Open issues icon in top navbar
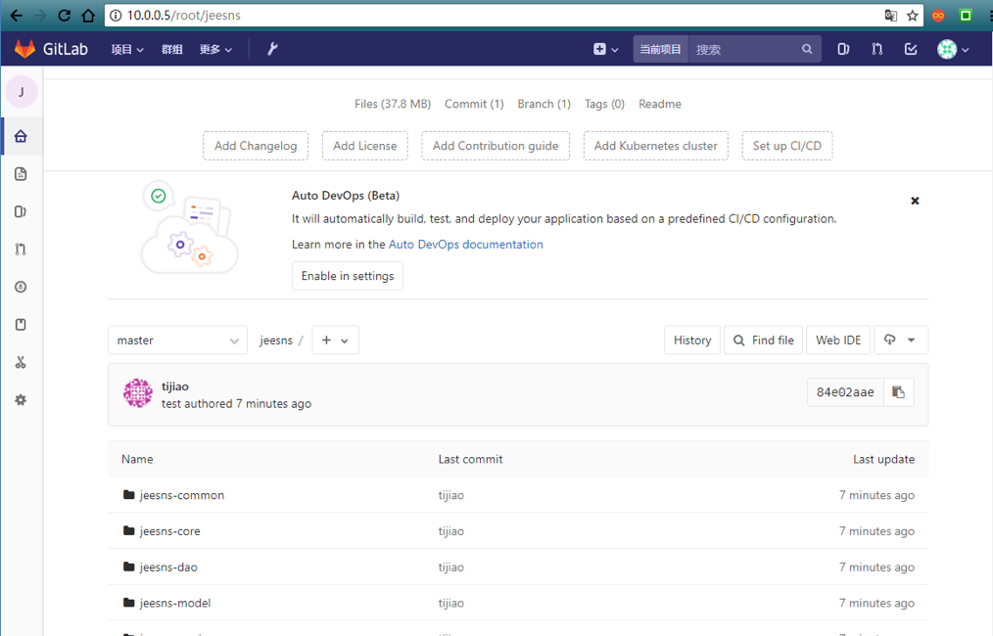Screen dimensions: 993x636 (x=843, y=49)
